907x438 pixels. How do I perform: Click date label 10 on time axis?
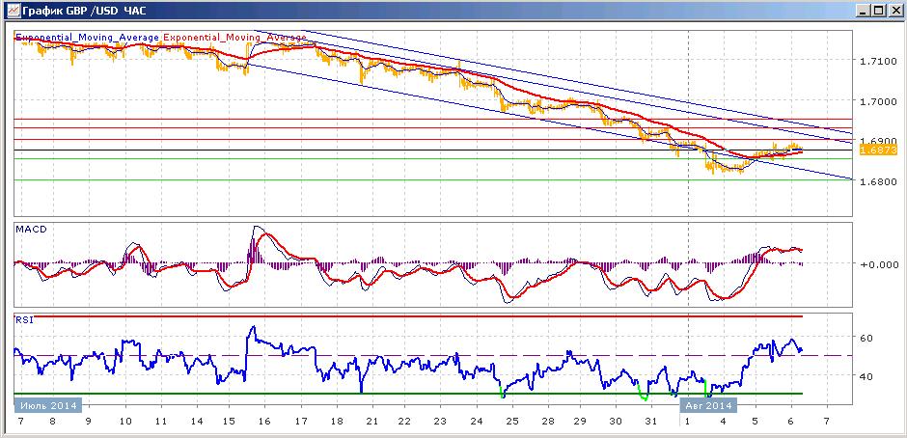[x=125, y=421]
